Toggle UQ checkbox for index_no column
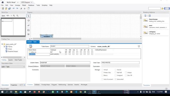Viewport: 170px width, 96px height. pos(74,52)
